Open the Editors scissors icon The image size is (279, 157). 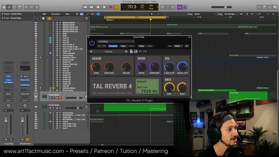click(37, 7)
